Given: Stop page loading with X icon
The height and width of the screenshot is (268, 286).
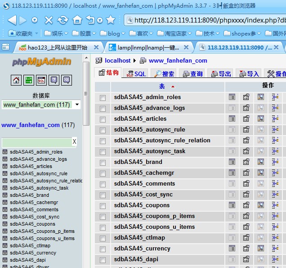Looking at the screenshot, I should (49, 20).
